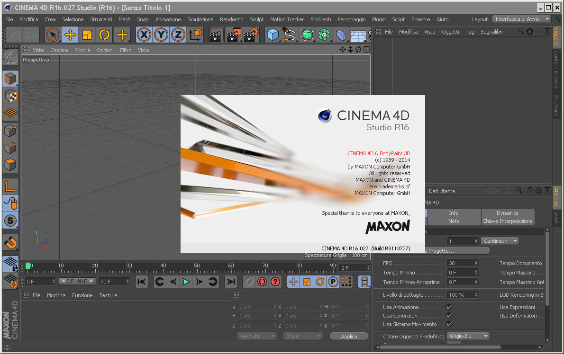Image resolution: width=564 pixels, height=354 pixels.
Task: Switch to Model mode cube icon
Action: [10, 79]
